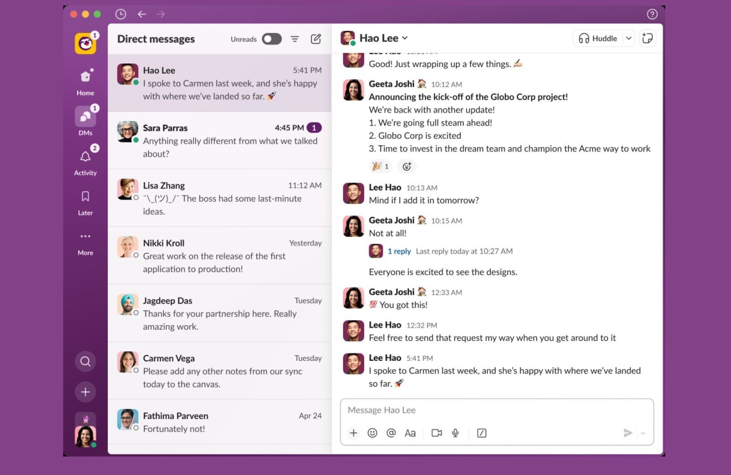
Task: Open the DMs tab
Action: 85,121
